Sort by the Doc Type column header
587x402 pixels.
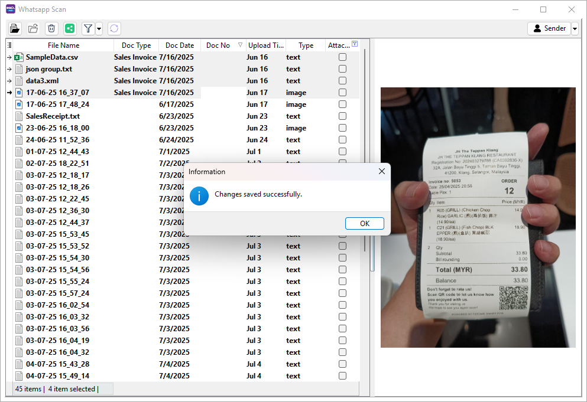click(136, 45)
